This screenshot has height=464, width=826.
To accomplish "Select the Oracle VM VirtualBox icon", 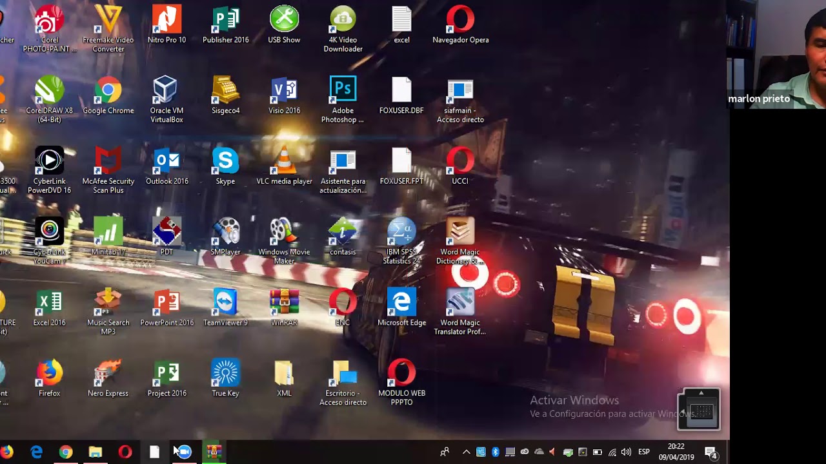I will (166, 100).
